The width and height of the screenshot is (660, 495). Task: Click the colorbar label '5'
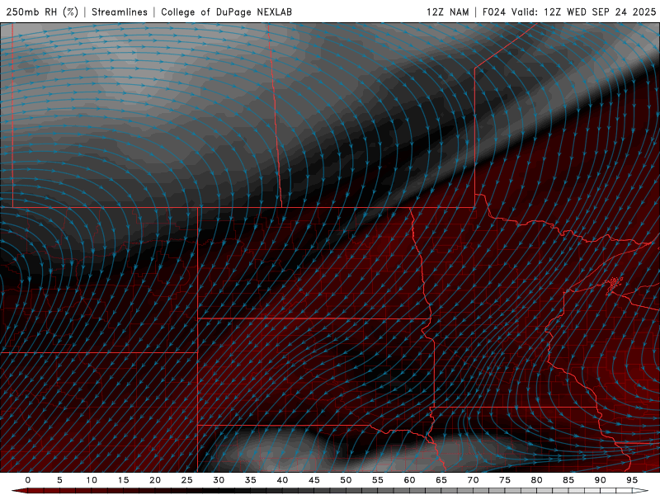(x=59, y=480)
